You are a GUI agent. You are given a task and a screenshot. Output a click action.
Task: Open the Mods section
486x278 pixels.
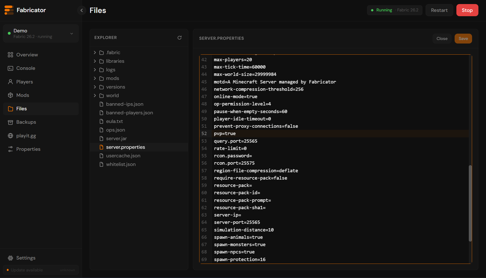41,95
